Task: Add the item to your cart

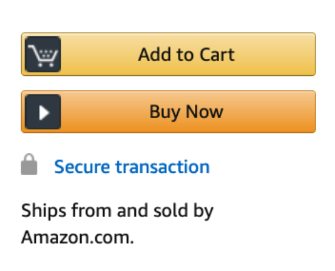Action: 168,54
